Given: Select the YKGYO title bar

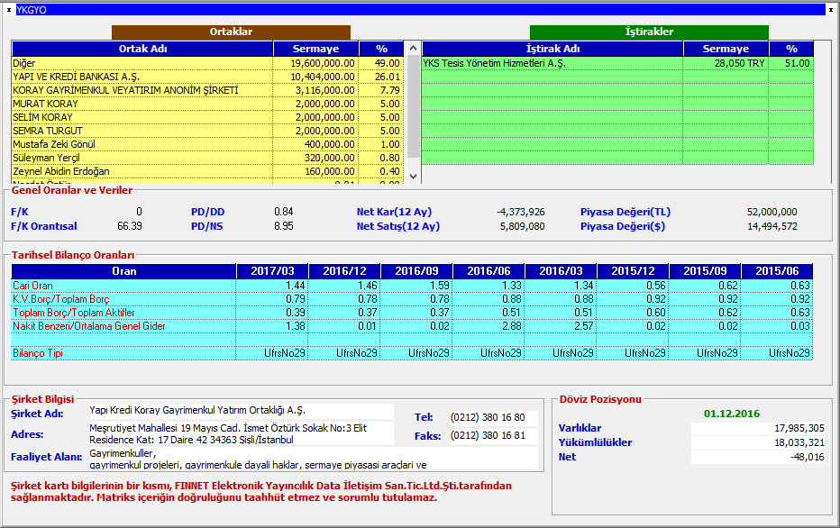Looking at the screenshot, I should tap(421, 10).
